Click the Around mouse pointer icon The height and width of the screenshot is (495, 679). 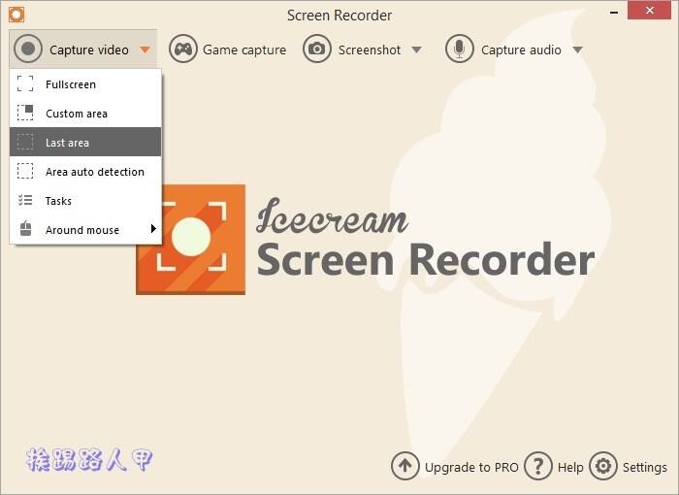(x=25, y=228)
